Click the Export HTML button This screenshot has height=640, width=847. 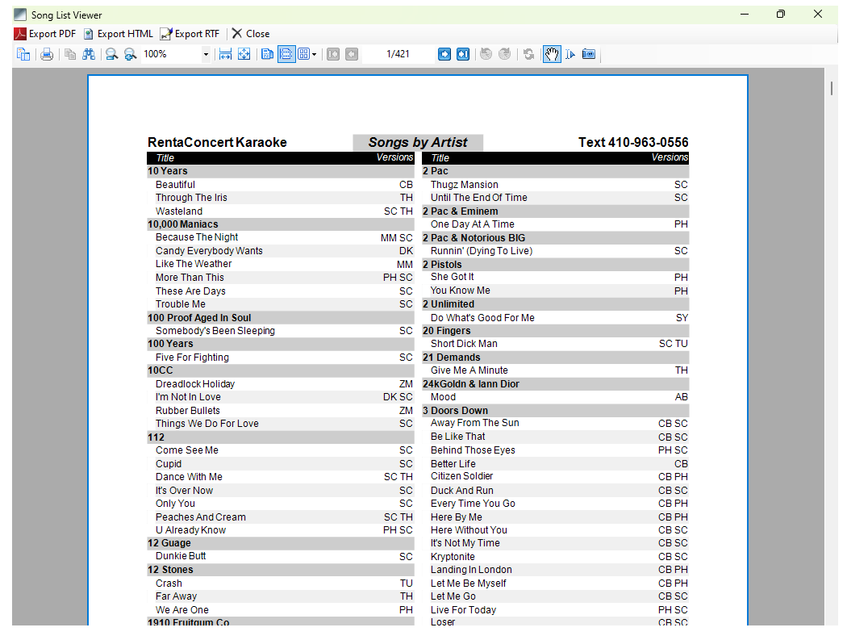click(x=119, y=34)
